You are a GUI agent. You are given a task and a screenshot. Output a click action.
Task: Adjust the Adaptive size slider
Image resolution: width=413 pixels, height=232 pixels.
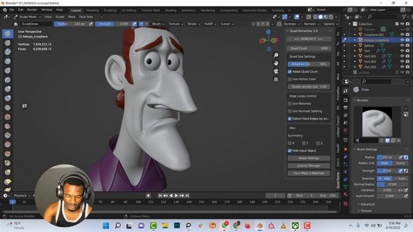click(x=308, y=64)
